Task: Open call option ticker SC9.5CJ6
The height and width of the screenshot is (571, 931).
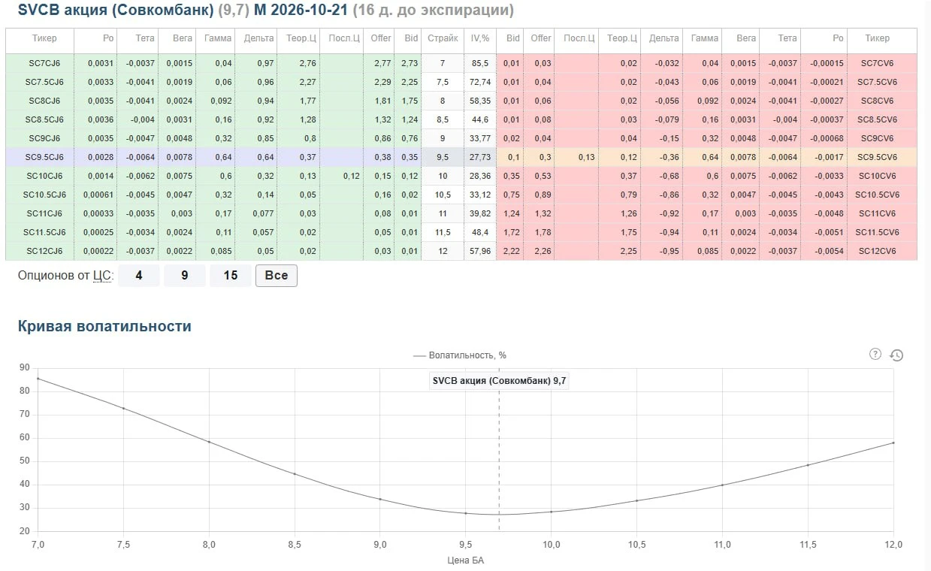Action: click(44, 157)
